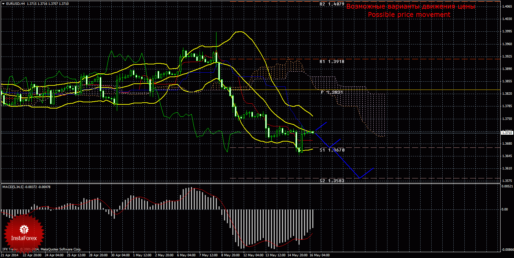Click the '16 May 04:00' time label
The image size is (514, 258).
(319, 255)
